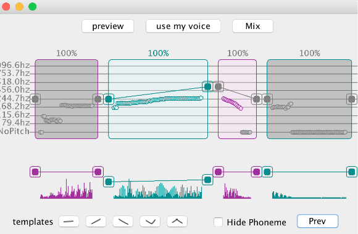358x234 pixels.
Task: Click the teal 100% label above second segment
Action: pyautogui.click(x=159, y=53)
